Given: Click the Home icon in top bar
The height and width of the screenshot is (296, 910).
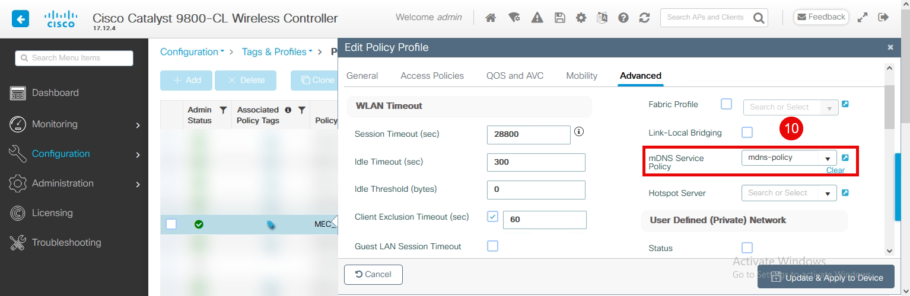Looking at the screenshot, I should coord(491,18).
